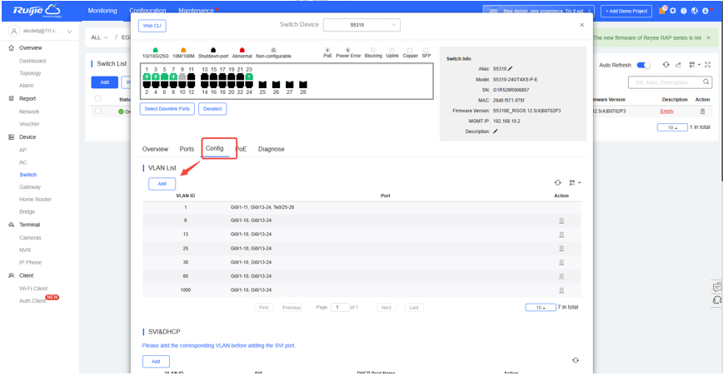Click SFP port 25 icon
The width and height of the screenshot is (723, 376).
(x=262, y=84)
